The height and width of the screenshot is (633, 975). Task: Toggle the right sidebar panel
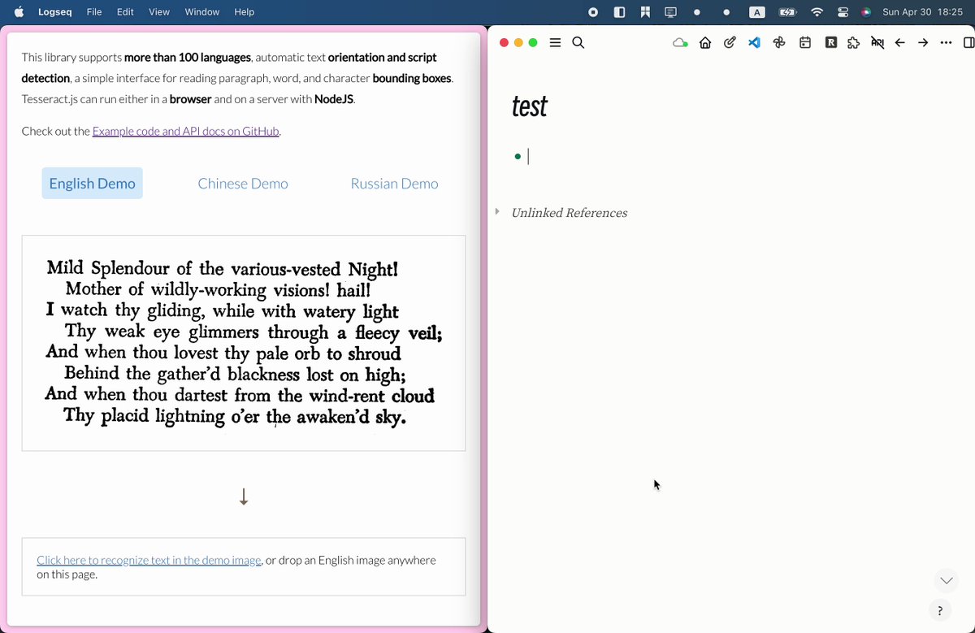[968, 42]
